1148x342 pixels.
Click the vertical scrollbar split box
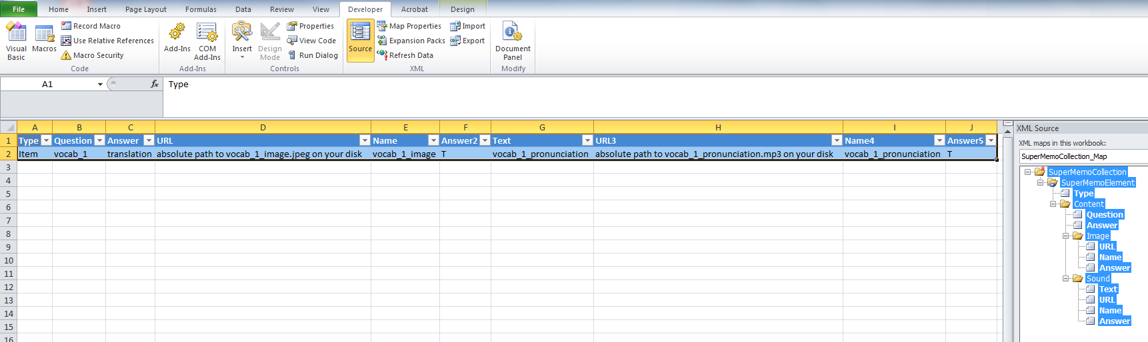(1007, 124)
